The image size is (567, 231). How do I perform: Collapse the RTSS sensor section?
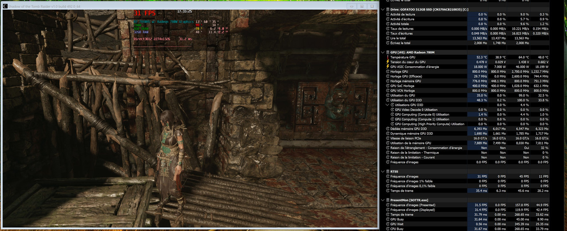[x=383, y=171]
